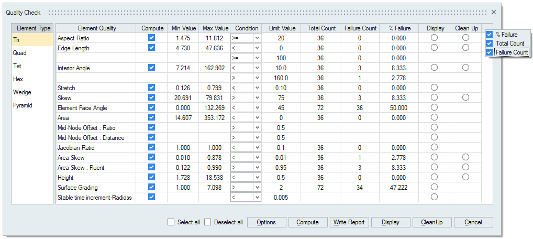Disable the Compute checkbox for Jacobian Ratio
Screen dimensions: 533x239
[x=151, y=147]
